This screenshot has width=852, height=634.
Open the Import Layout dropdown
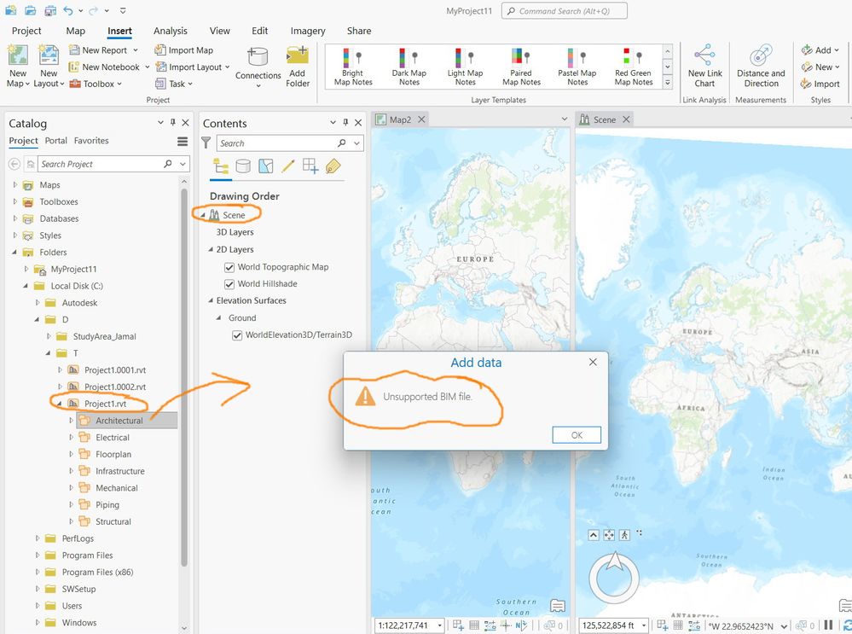(x=227, y=67)
